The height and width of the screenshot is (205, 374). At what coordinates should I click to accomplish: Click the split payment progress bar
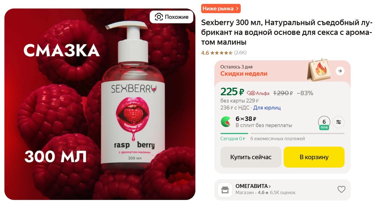click(282, 134)
